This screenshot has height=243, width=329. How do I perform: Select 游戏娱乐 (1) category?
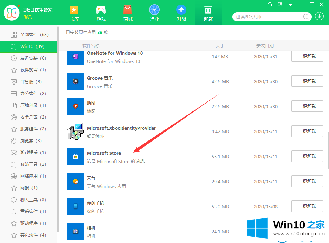[x=29, y=153]
